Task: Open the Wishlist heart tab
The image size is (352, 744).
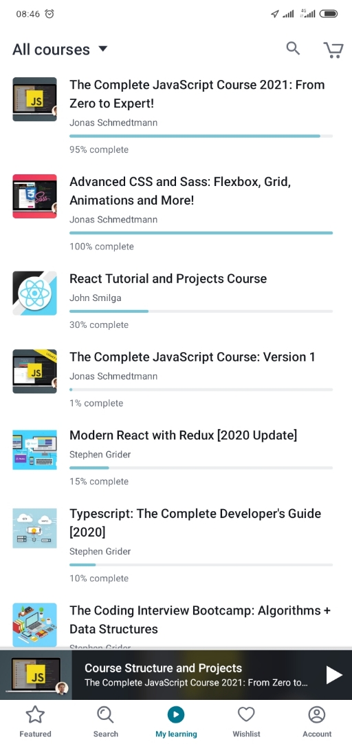Action: (x=246, y=722)
